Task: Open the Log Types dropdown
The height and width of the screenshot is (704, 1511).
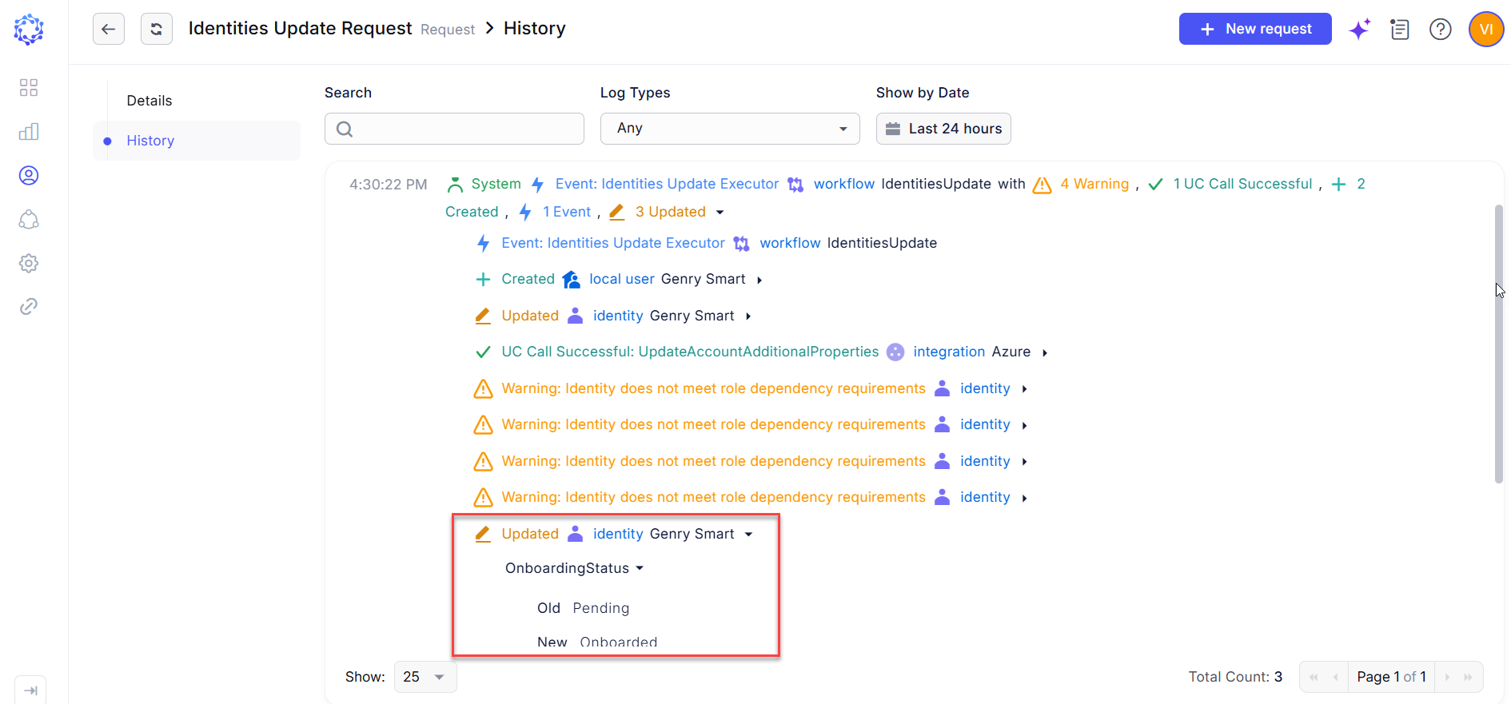Action: [730, 129]
